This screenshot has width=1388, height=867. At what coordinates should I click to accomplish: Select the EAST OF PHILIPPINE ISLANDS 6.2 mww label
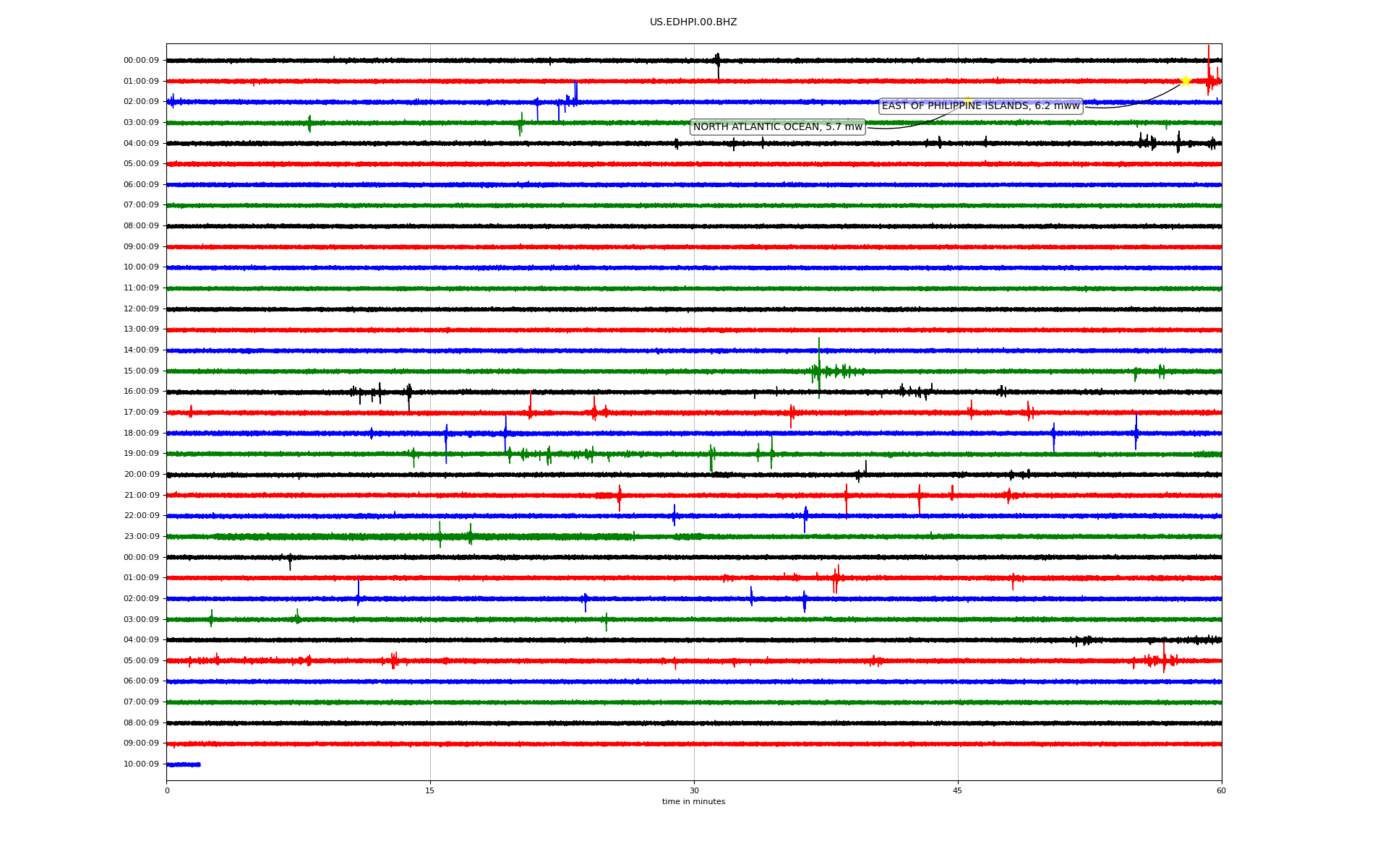click(981, 106)
